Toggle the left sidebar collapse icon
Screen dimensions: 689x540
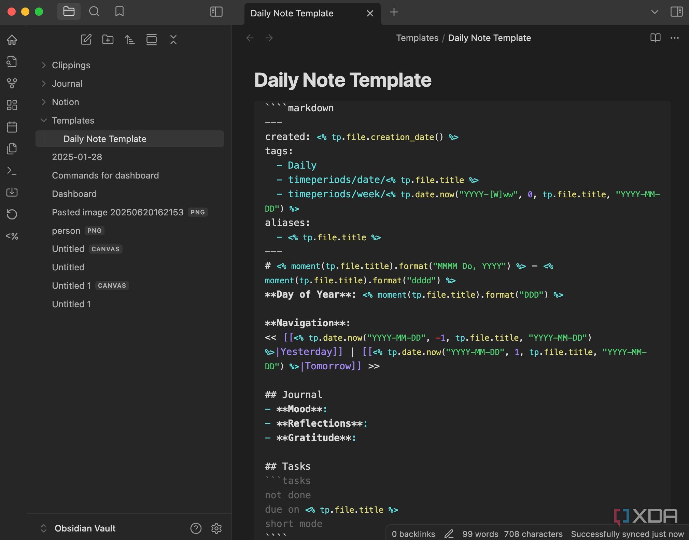[216, 12]
